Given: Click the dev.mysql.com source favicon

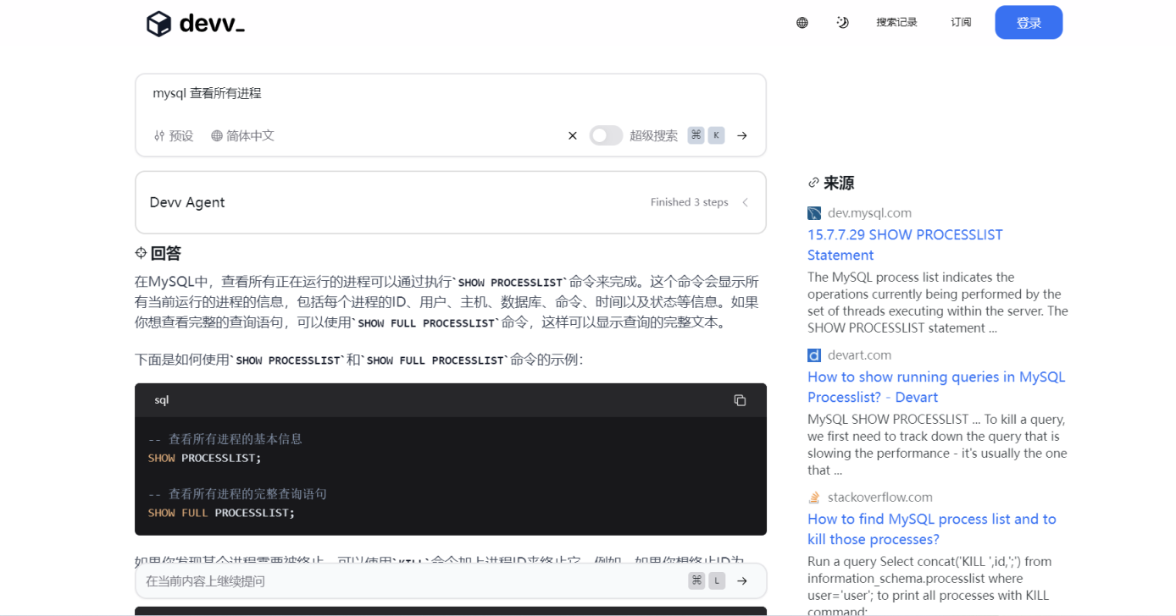Looking at the screenshot, I should click(814, 213).
